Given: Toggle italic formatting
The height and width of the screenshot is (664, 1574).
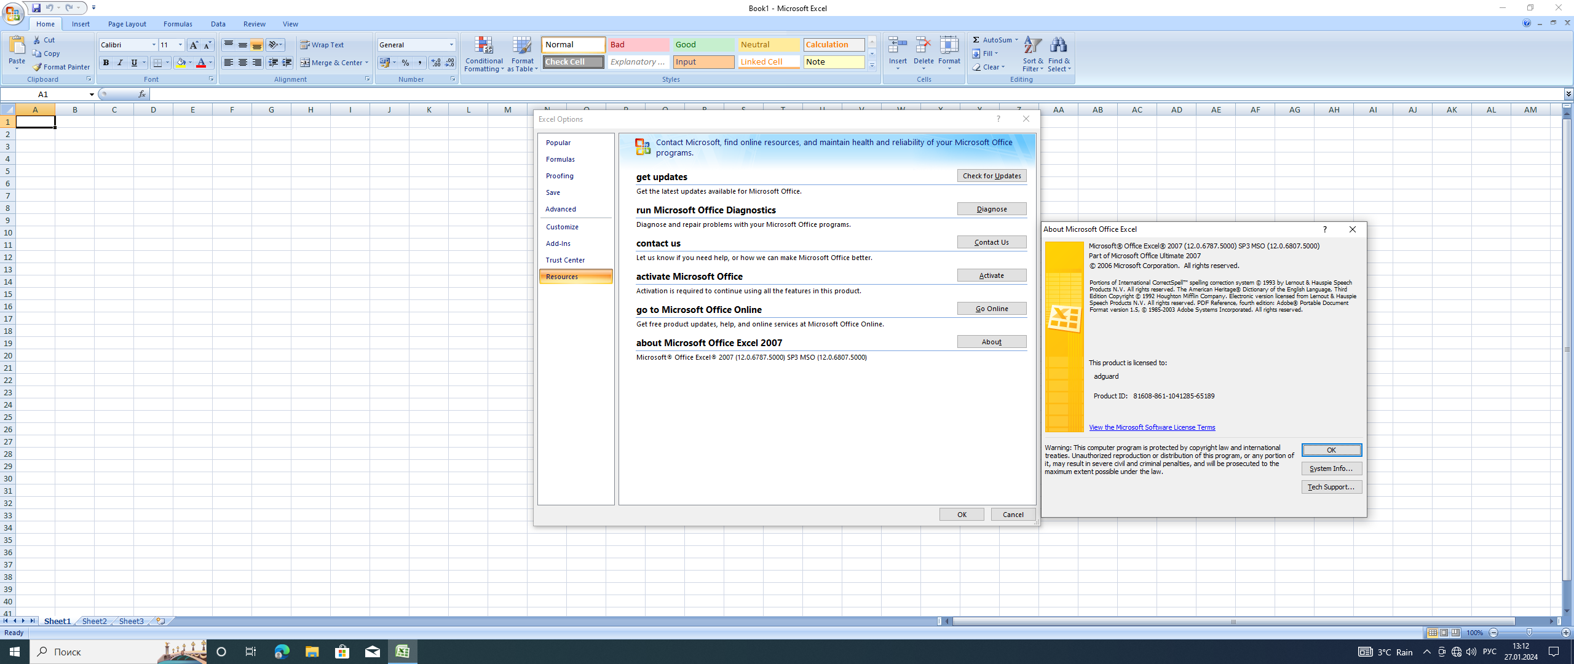Looking at the screenshot, I should click(x=120, y=63).
